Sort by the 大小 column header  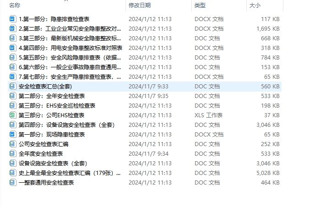255,5
